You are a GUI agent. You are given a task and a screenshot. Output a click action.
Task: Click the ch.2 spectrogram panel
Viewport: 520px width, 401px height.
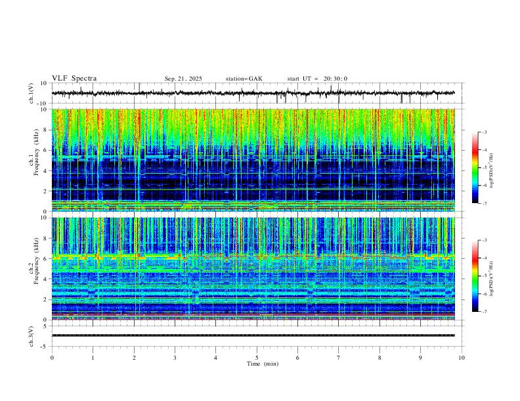coord(253,269)
